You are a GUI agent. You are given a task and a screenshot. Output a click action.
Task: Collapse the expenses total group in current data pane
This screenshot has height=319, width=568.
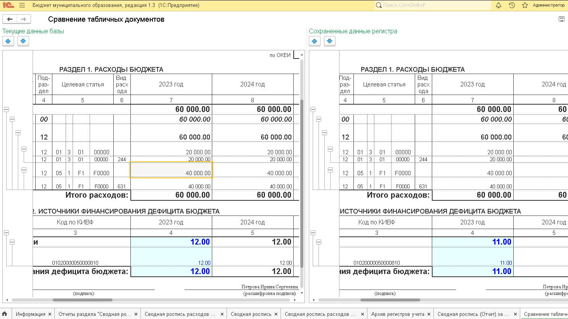tap(6, 110)
